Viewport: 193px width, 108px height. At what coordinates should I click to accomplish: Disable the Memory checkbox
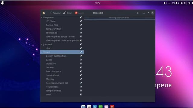81,79
